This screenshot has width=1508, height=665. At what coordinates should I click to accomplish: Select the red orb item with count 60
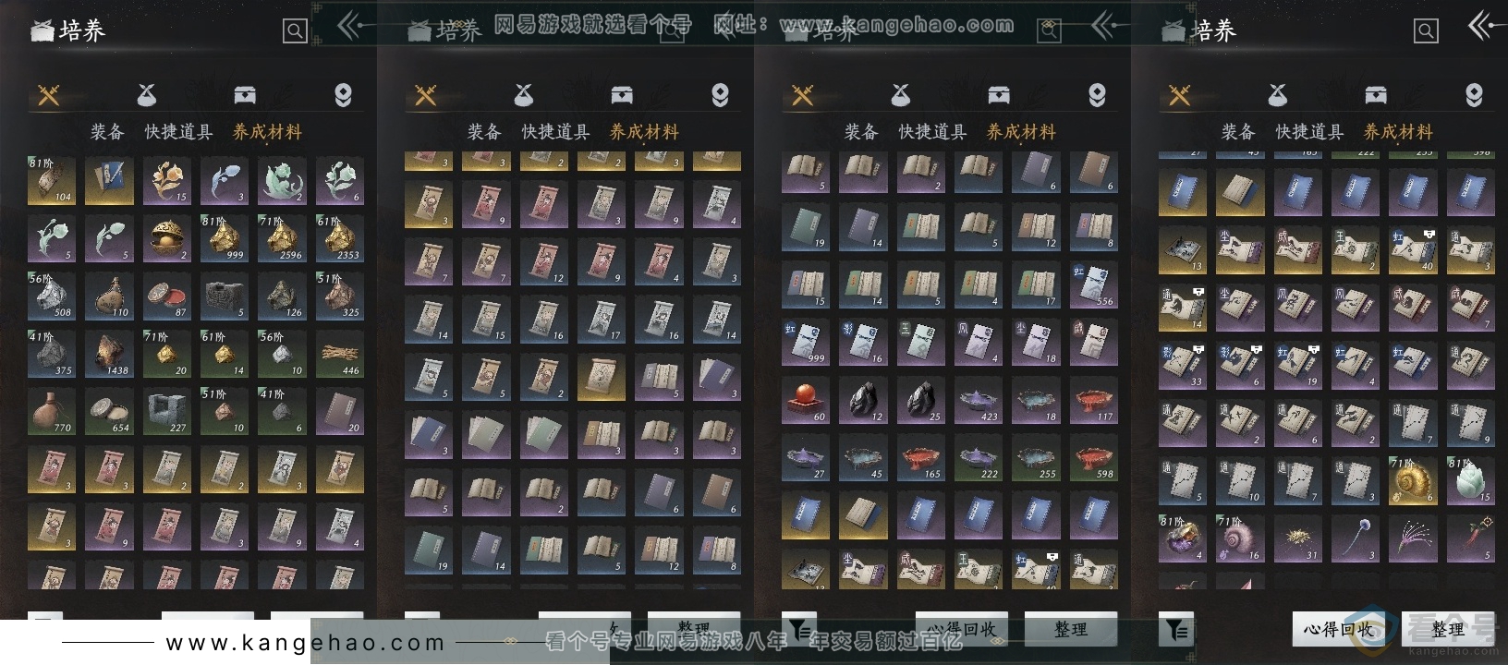pyautogui.click(x=806, y=400)
